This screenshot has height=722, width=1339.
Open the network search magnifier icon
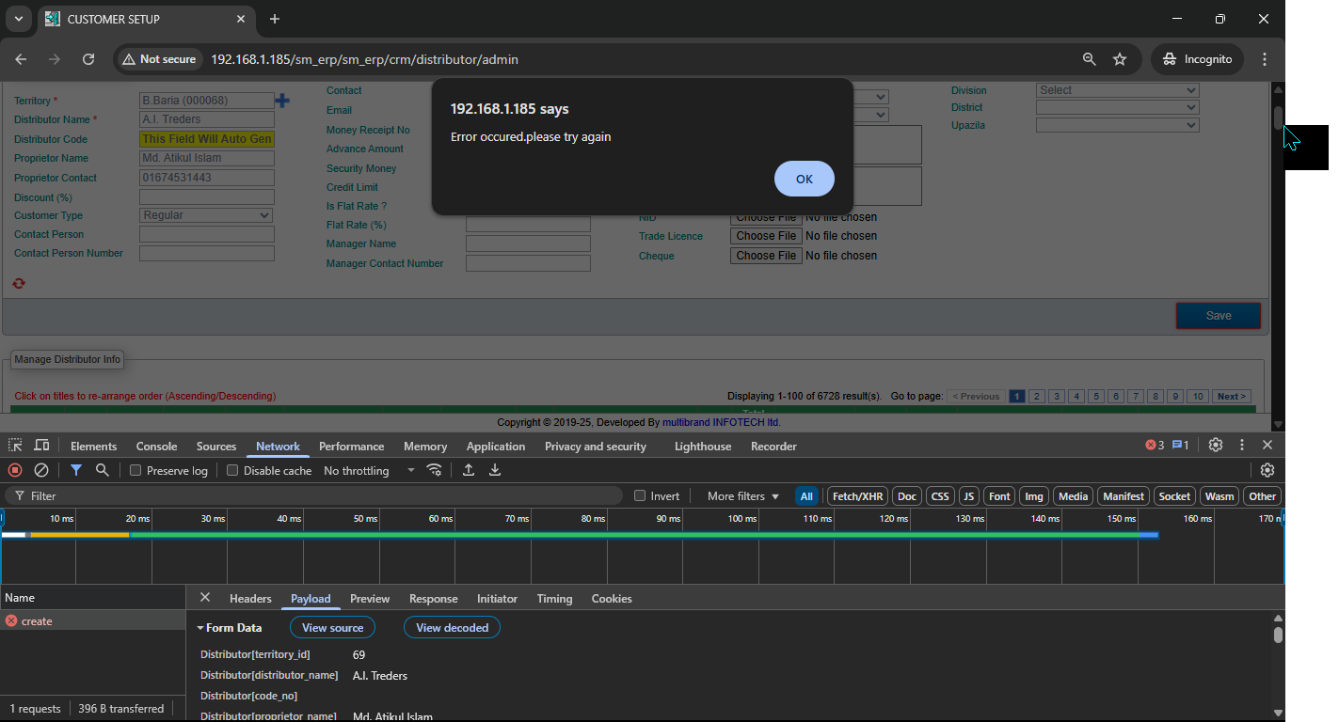(x=103, y=470)
